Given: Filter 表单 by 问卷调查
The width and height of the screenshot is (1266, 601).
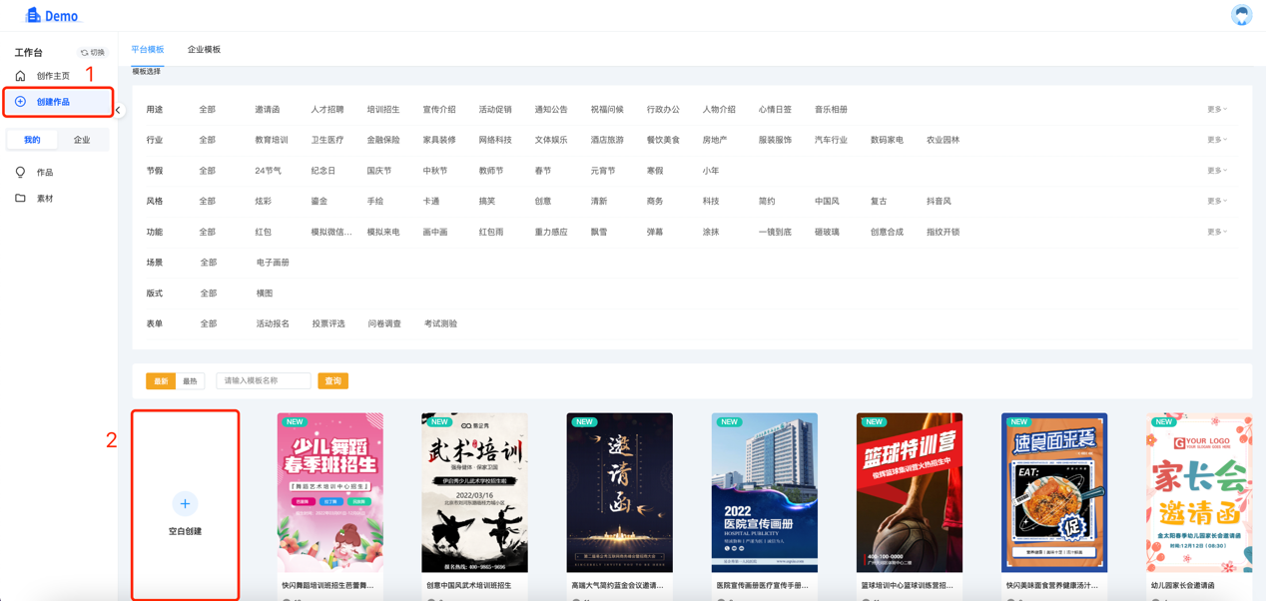Looking at the screenshot, I should coord(384,323).
